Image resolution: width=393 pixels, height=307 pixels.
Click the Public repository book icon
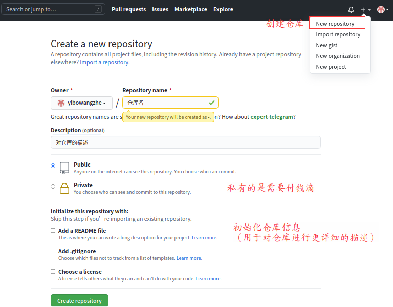tap(64, 168)
